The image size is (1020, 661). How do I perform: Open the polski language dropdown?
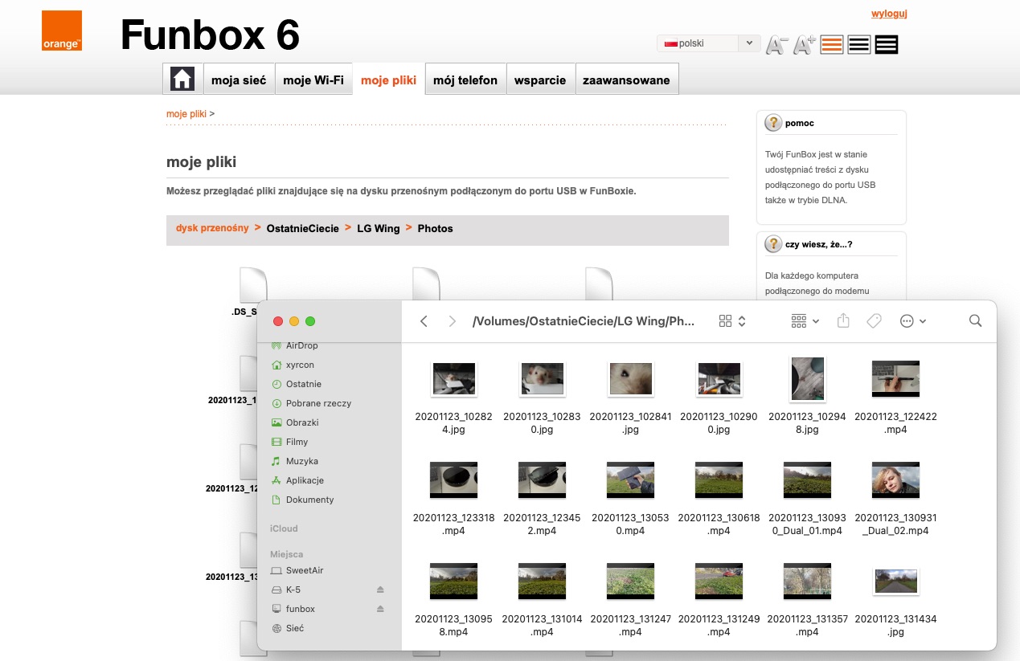pos(708,43)
